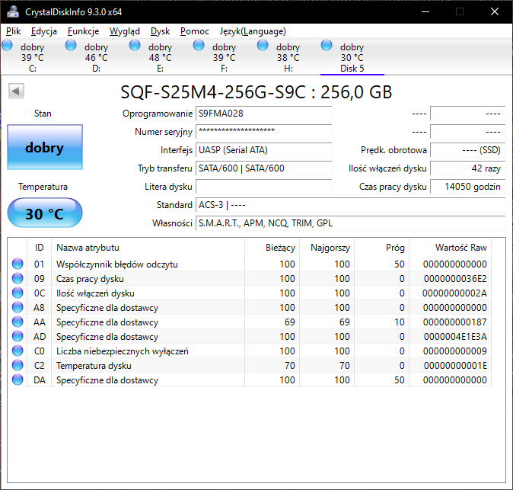Click the Własności features field
The width and height of the screenshot is (513, 490).
[351, 223]
